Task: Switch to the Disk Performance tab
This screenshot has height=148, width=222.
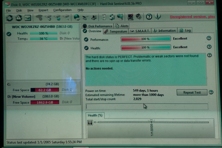Action: [x=97, y=26]
